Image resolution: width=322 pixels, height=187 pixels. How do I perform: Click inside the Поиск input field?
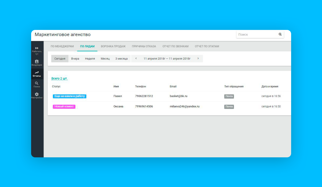tap(255, 34)
